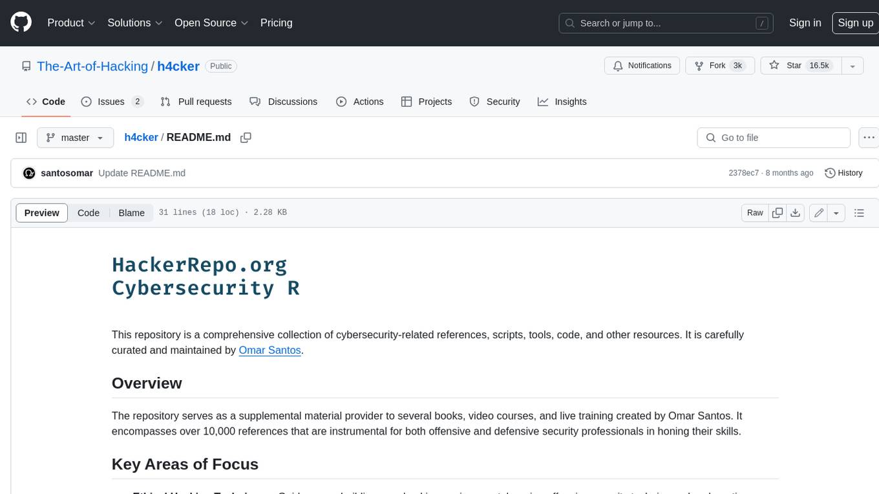This screenshot has width=879, height=494.
Task: Copy raw file contents icon
Action: tap(778, 213)
